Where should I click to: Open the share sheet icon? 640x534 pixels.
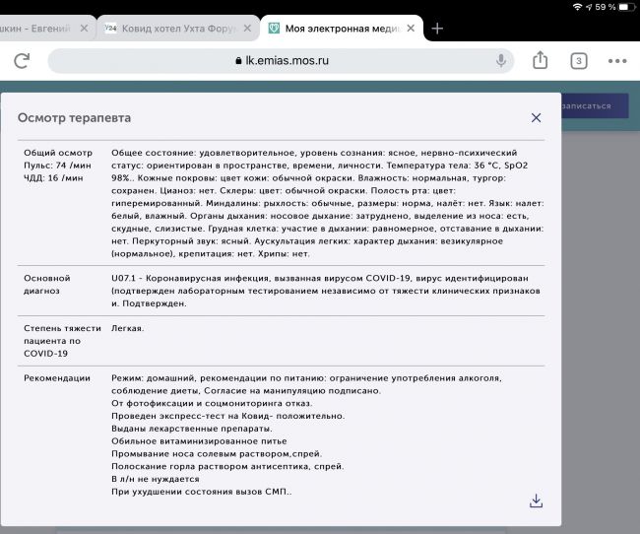coord(540,60)
